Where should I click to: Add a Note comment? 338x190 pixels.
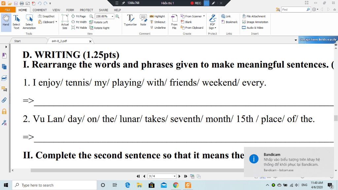[143, 20]
